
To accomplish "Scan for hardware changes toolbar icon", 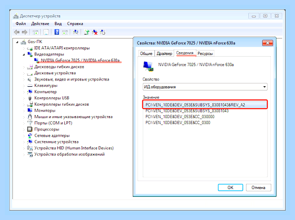I will tap(76, 32).
